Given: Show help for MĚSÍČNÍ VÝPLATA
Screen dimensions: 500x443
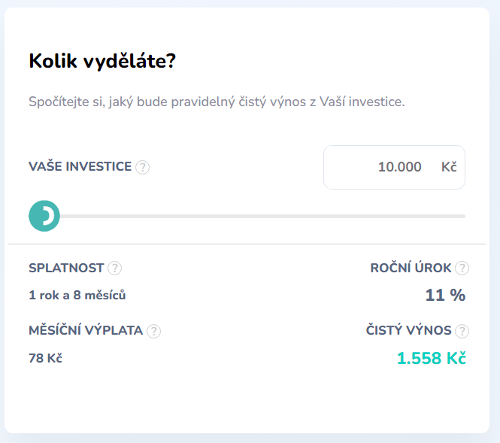Looking at the screenshot, I should (x=153, y=331).
